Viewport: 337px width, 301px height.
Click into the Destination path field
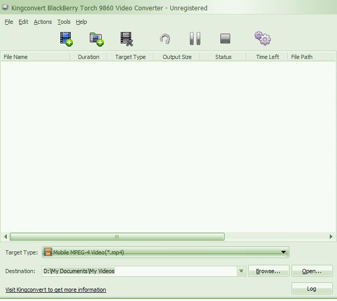140,271
